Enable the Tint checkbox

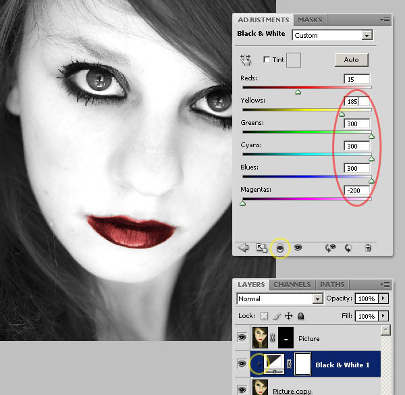267,59
